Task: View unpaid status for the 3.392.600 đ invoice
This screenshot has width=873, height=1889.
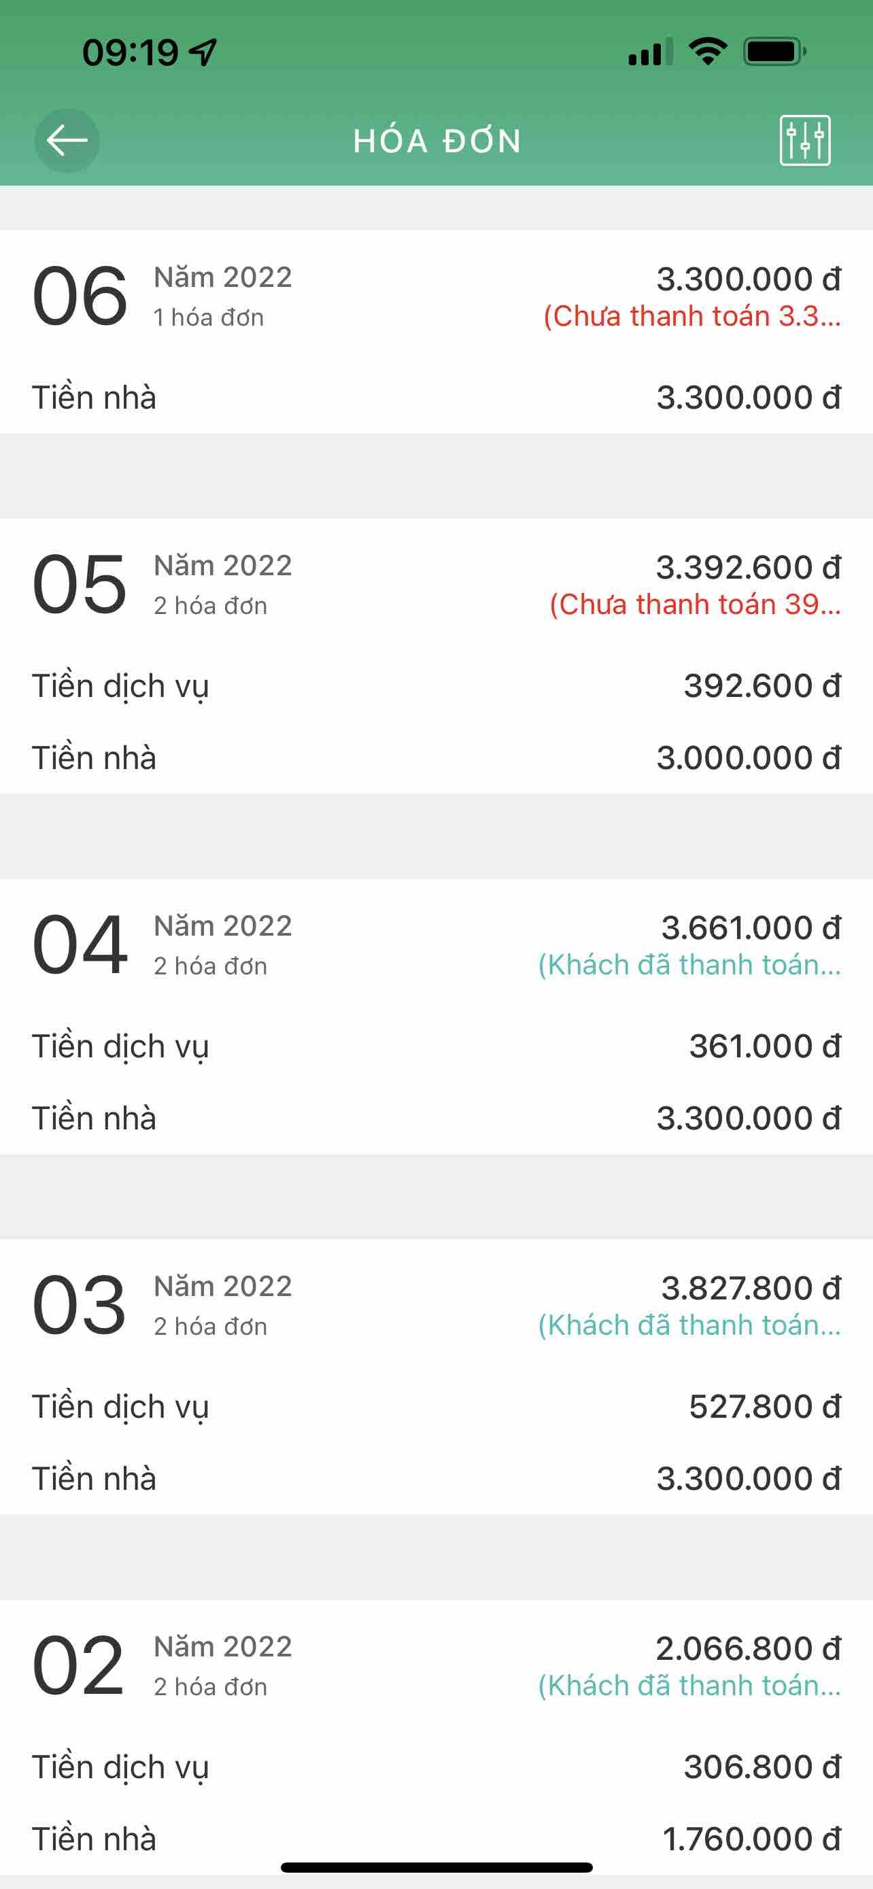Action: [x=695, y=605]
